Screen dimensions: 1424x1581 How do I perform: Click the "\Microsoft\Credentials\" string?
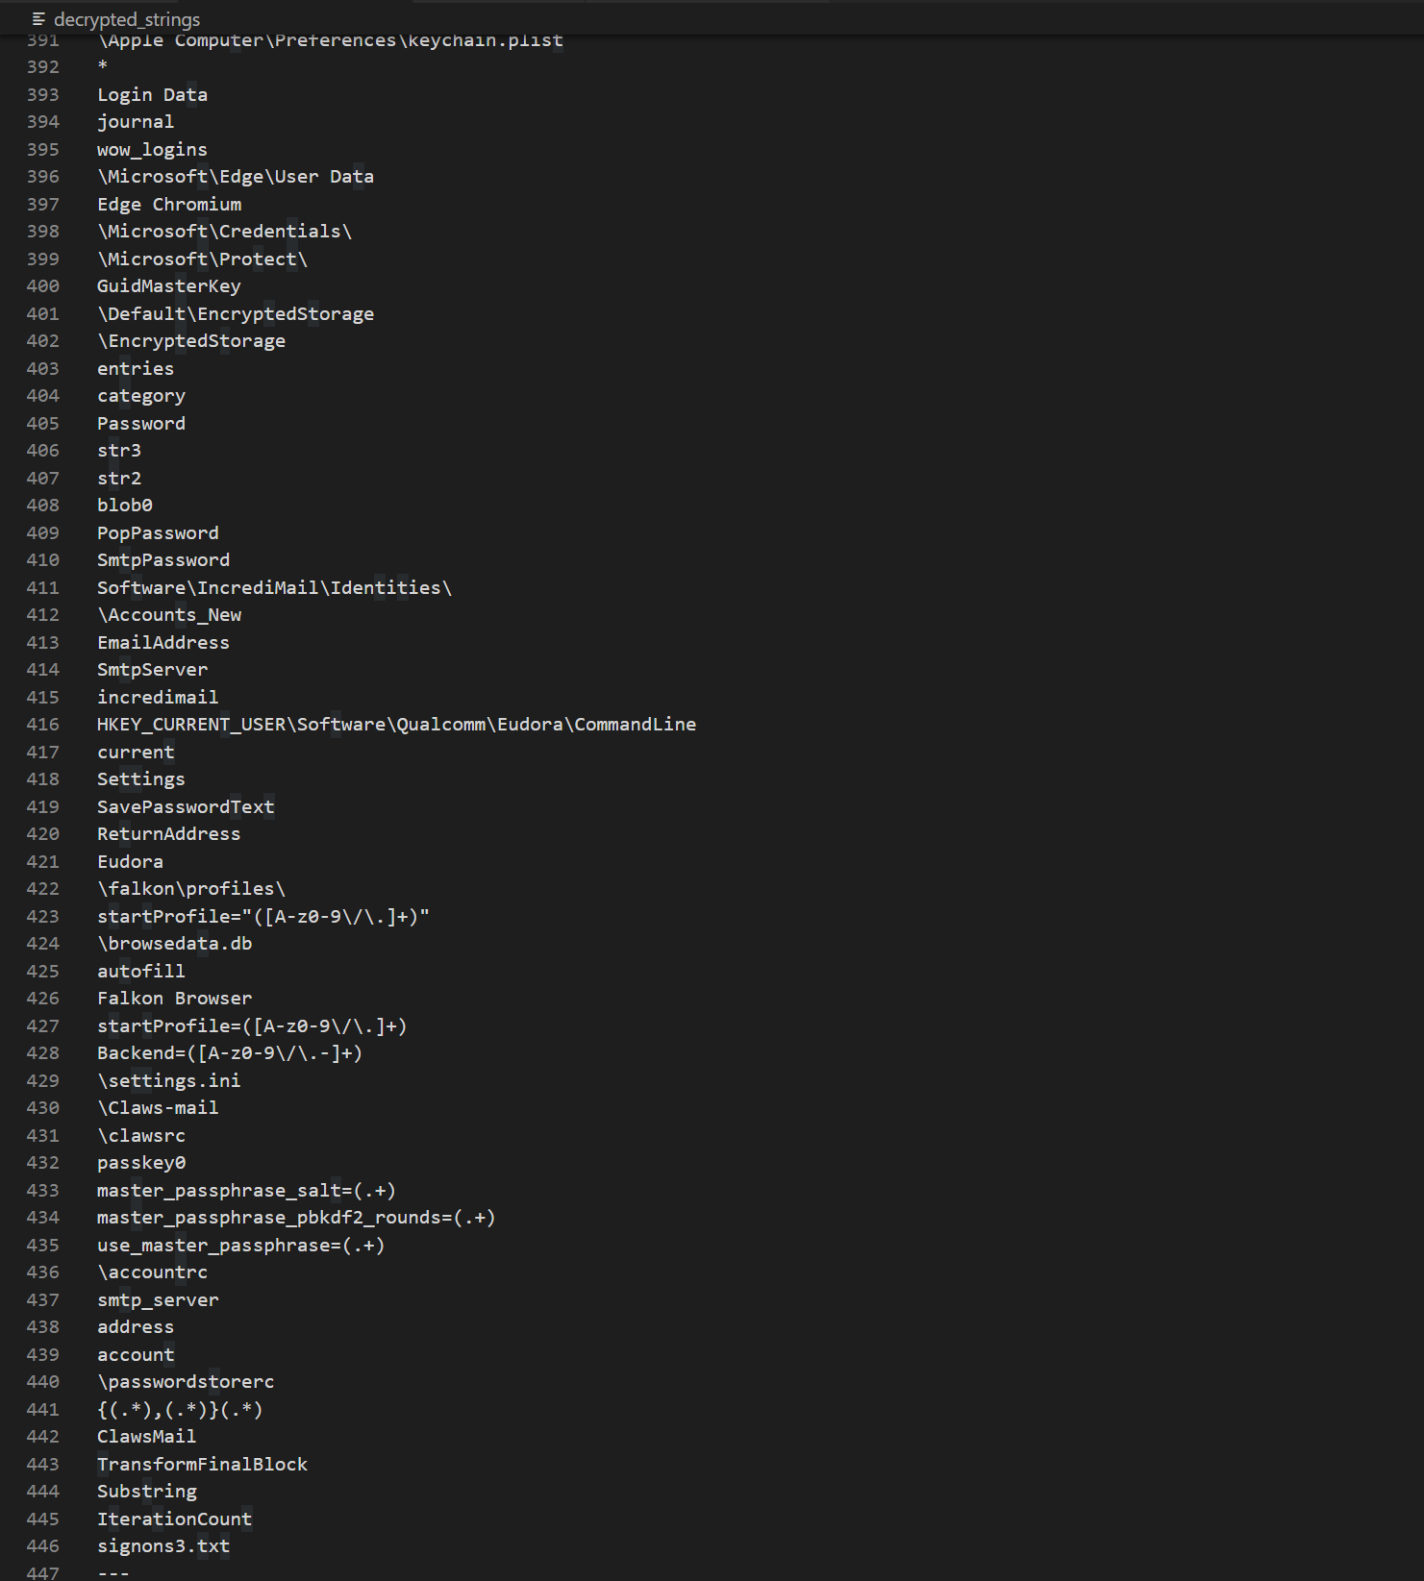224,232
